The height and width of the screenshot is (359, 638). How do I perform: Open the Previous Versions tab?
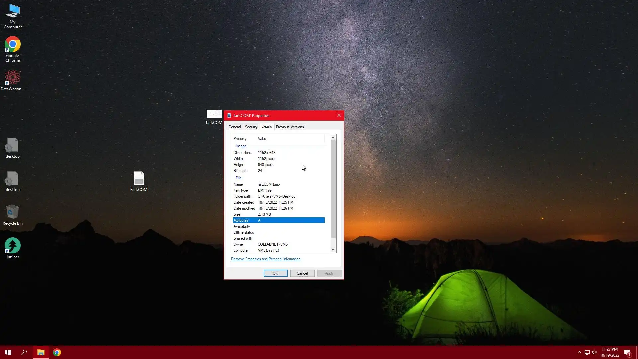pos(290,127)
